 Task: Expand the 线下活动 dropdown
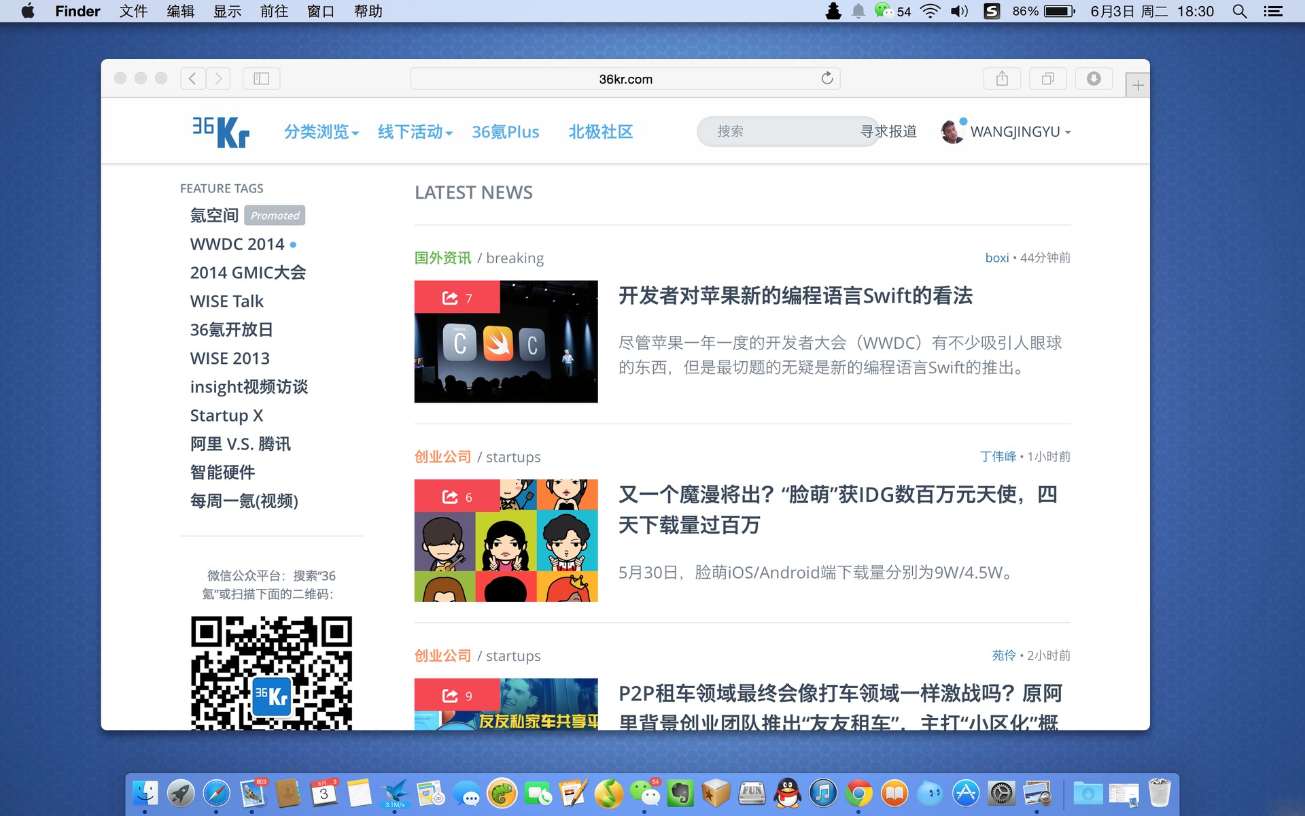point(415,132)
